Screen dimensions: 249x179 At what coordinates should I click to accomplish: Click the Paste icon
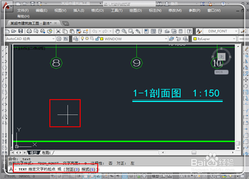(72, 31)
